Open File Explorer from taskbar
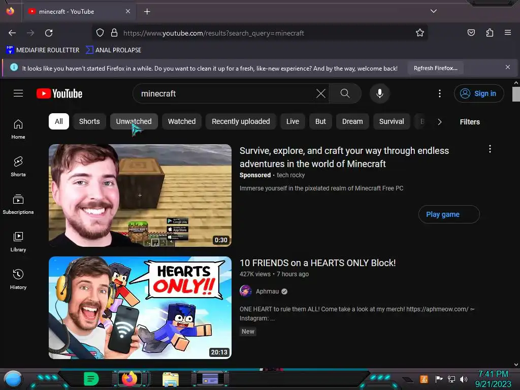Image resolution: width=520 pixels, height=390 pixels. (x=171, y=379)
